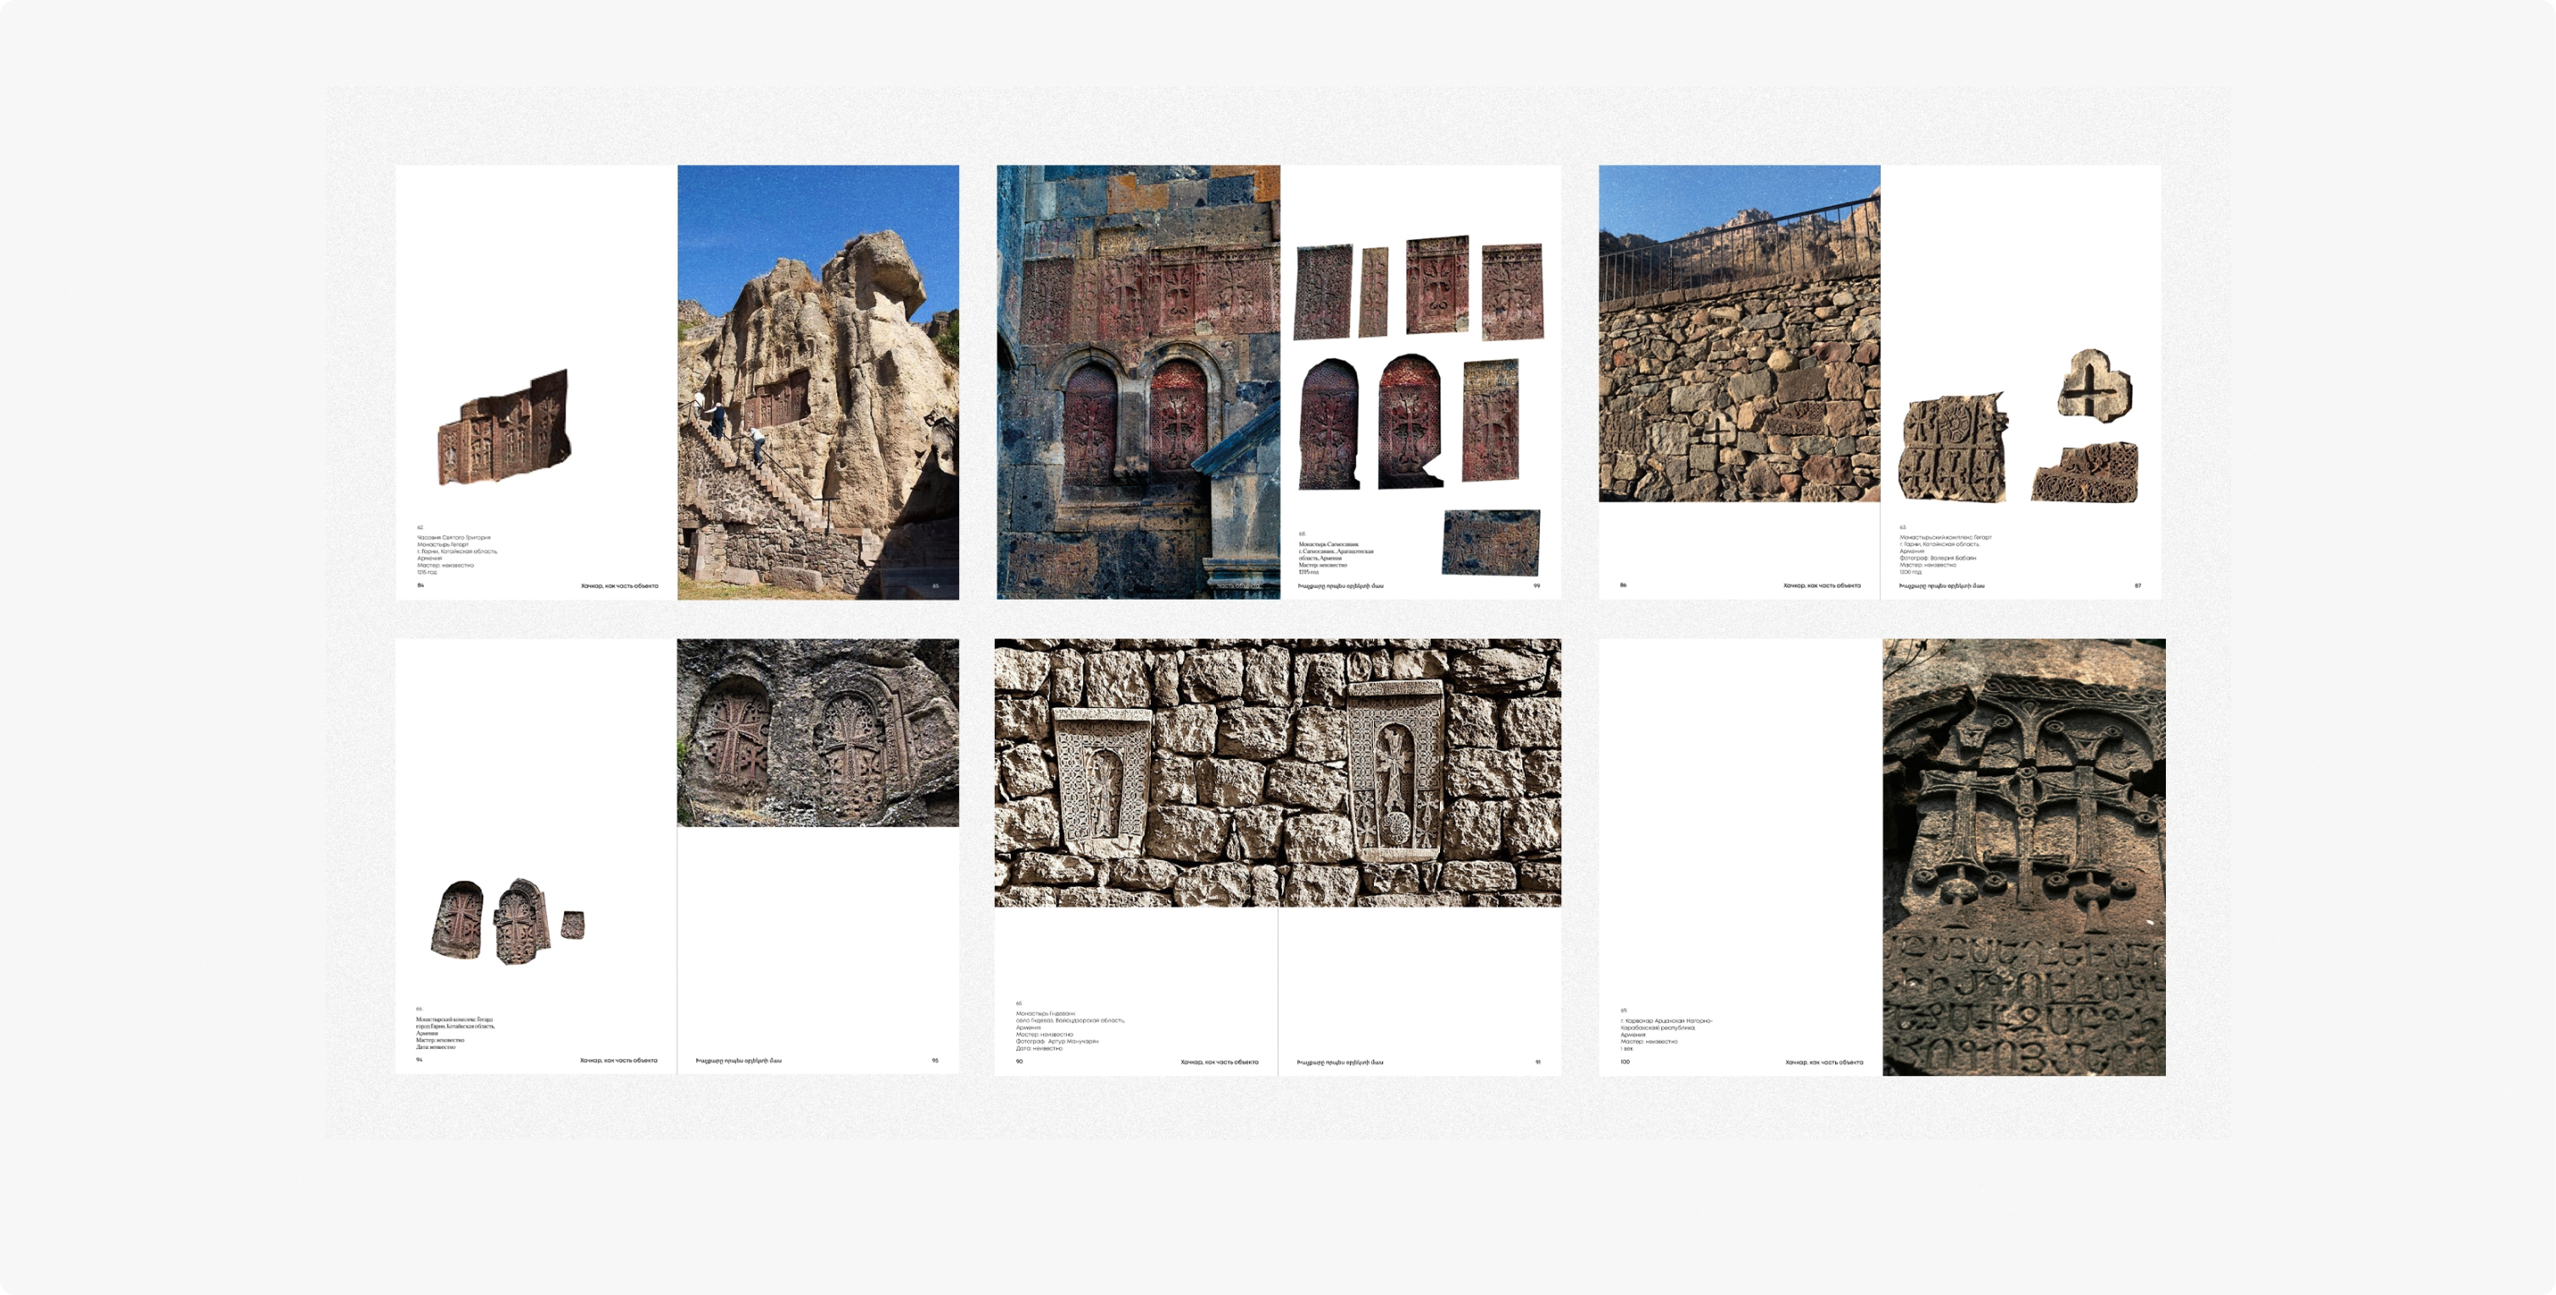Click the dark blue khachkar fragment cut-out
Image resolution: width=2556 pixels, height=1295 pixels.
click(x=1490, y=542)
